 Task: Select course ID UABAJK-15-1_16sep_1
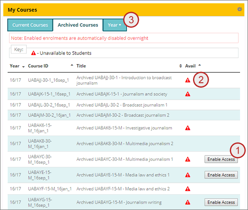pos(49,94)
